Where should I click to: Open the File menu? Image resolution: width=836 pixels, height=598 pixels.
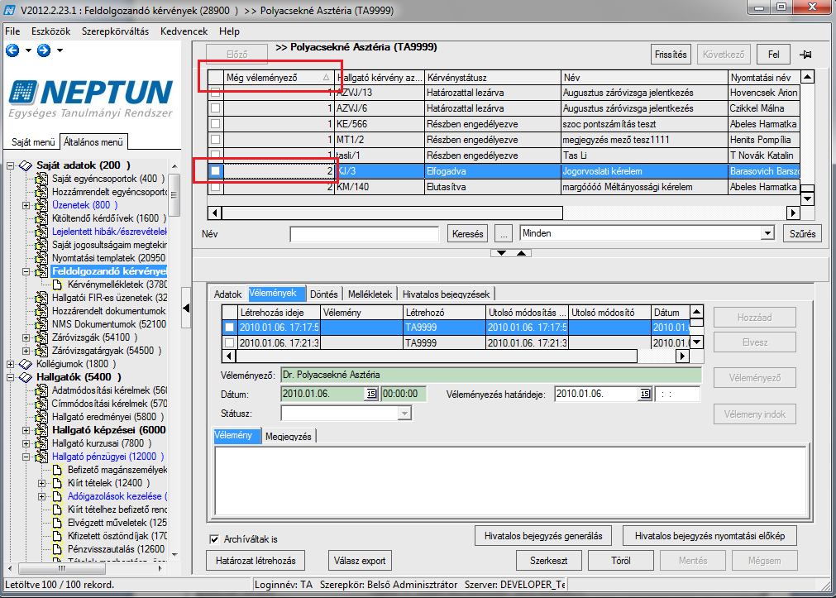coord(12,31)
